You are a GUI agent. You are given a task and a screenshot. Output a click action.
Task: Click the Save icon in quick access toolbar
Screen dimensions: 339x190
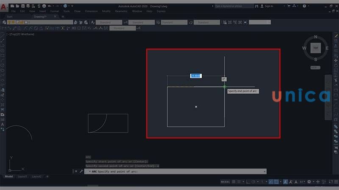click(23, 6)
